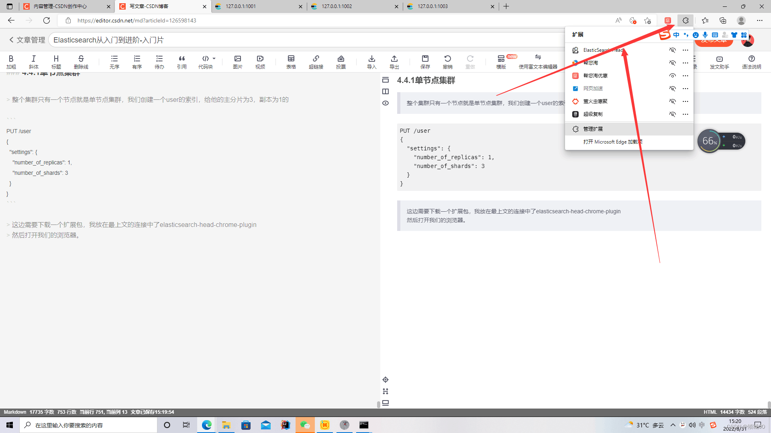
Task: Toggle the outline panel icon atop the divider
Action: click(x=385, y=80)
